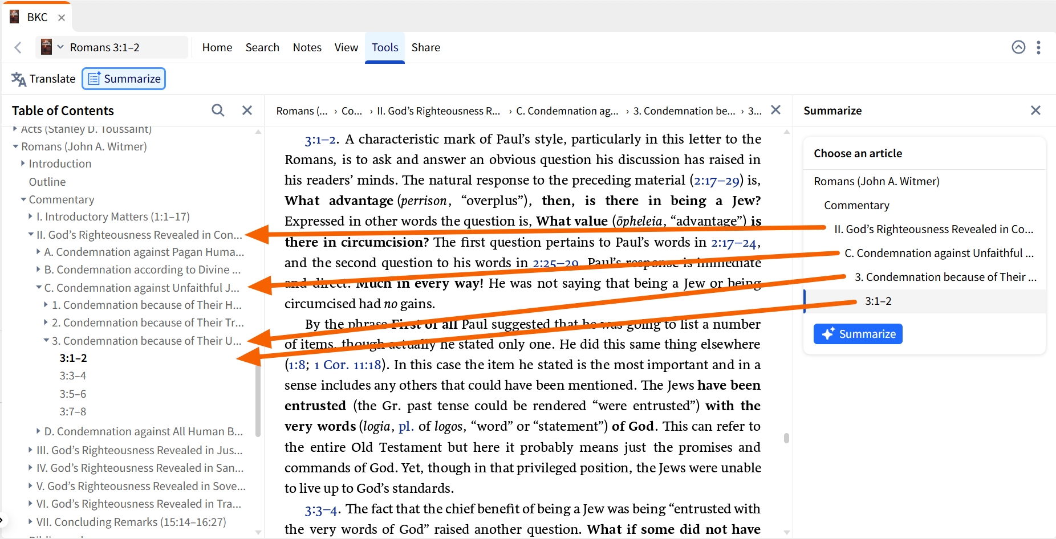Select 3:7–8 in the Table of Contents

pos(73,411)
